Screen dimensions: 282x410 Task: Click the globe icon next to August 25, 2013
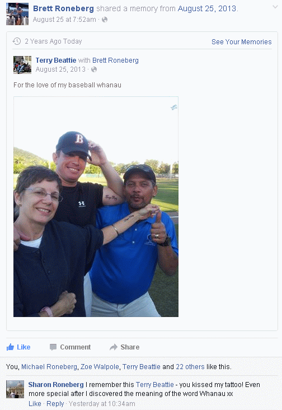click(x=94, y=69)
